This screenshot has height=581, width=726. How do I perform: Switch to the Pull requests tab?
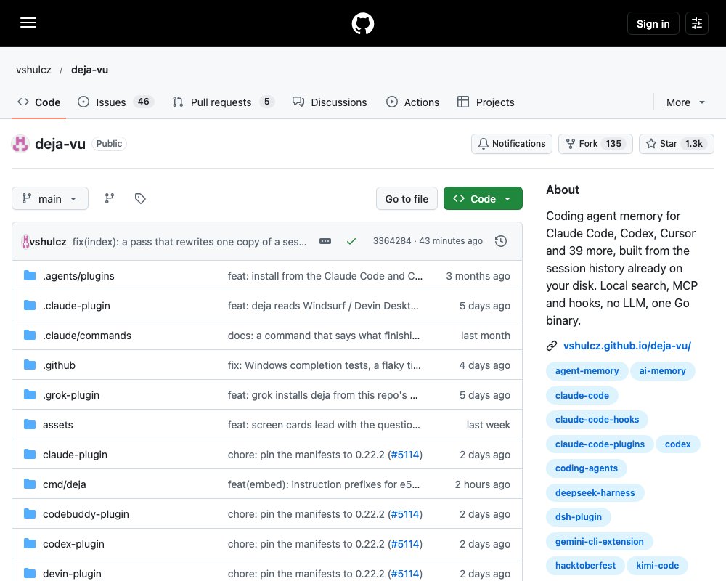(223, 102)
